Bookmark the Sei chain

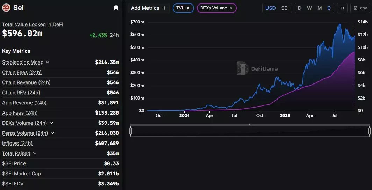(116, 8)
